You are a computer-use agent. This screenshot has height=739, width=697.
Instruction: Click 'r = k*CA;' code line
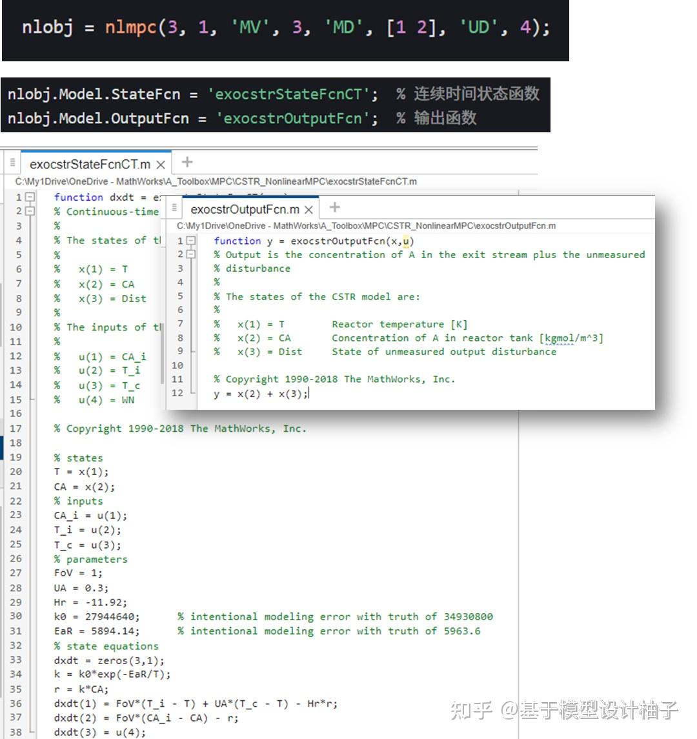tap(81, 689)
